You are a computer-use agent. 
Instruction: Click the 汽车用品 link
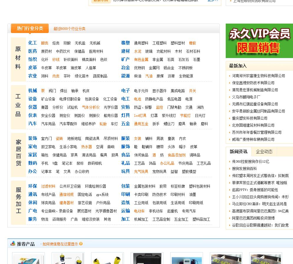click(x=48, y=124)
